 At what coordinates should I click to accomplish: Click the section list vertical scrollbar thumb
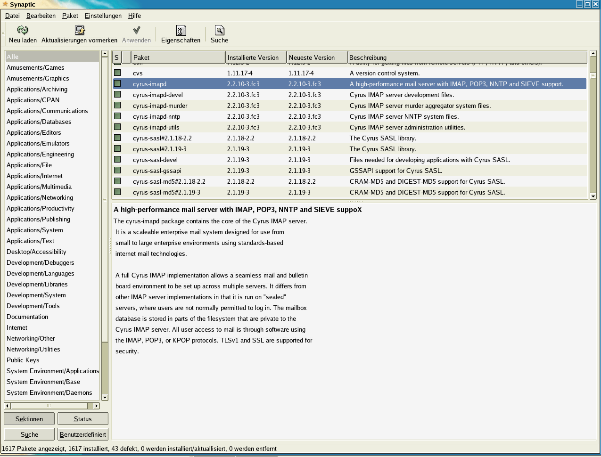pos(105,199)
